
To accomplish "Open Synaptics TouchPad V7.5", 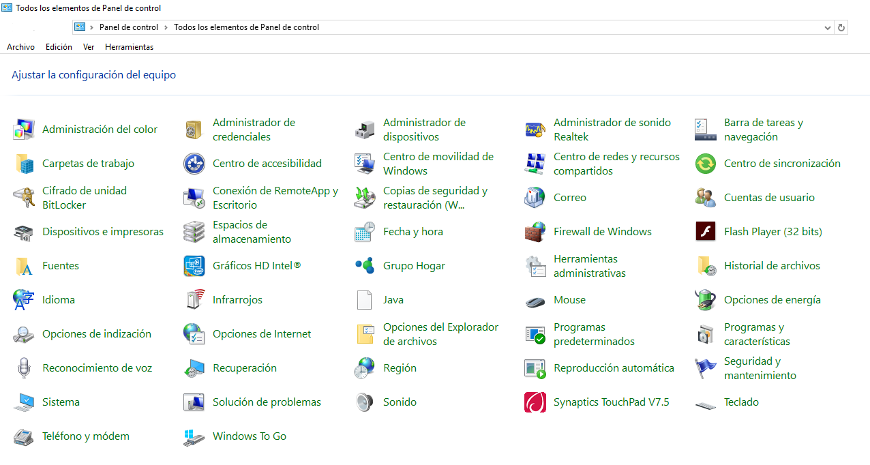I will tap(611, 402).
